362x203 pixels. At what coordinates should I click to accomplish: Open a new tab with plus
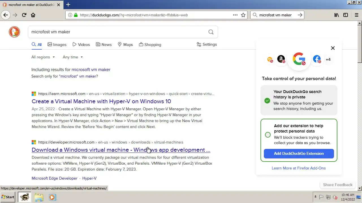(68, 5)
